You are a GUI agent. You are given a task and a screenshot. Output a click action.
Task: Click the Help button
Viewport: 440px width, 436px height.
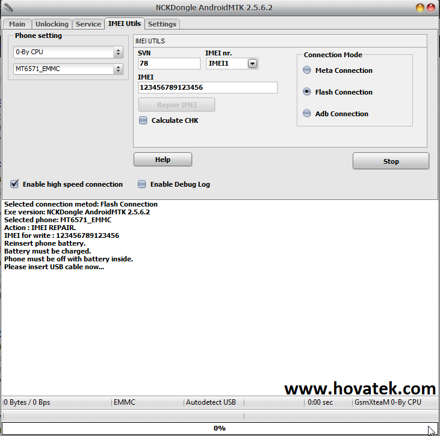coord(163,160)
